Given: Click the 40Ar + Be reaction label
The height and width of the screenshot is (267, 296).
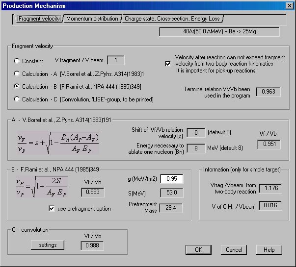Looking at the screenshot, I should pyautogui.click(x=219, y=32).
